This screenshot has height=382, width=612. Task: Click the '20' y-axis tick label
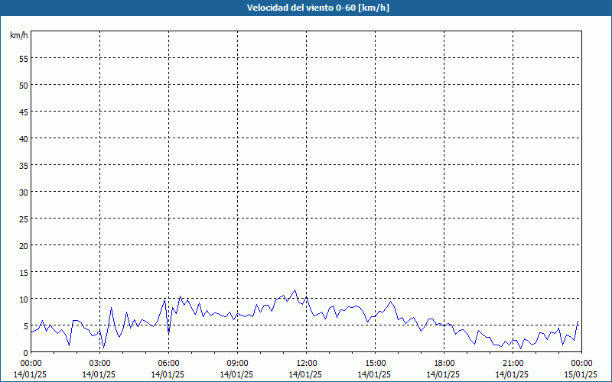24,245
